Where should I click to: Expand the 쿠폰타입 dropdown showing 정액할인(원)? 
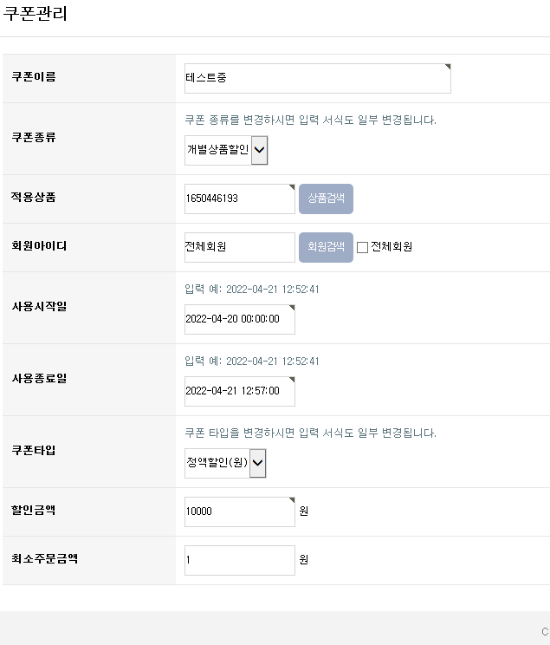click(x=225, y=463)
